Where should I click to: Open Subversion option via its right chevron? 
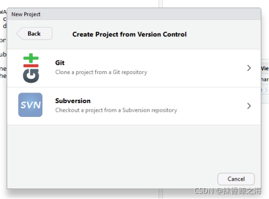249,106
